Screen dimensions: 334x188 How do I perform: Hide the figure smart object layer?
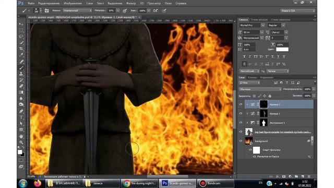click(x=241, y=132)
